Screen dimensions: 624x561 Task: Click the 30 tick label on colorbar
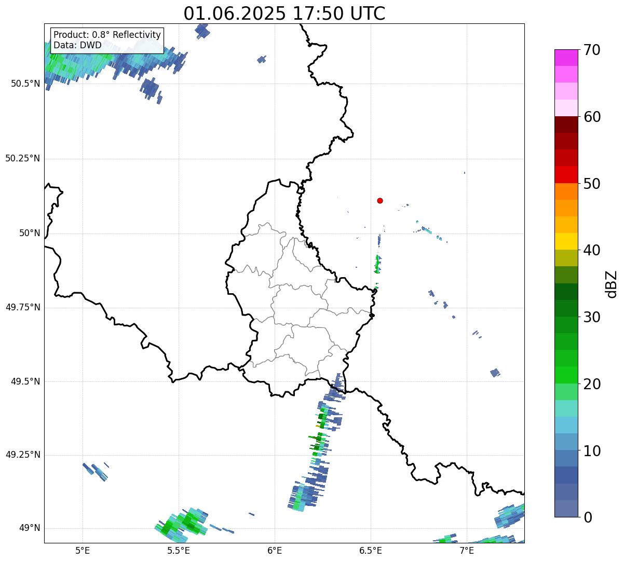(x=592, y=317)
